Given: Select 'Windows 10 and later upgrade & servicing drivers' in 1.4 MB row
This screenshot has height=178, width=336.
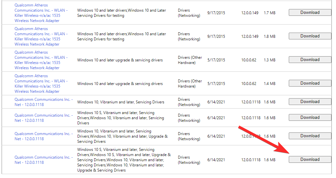Looking at the screenshot, I should (120, 84).
